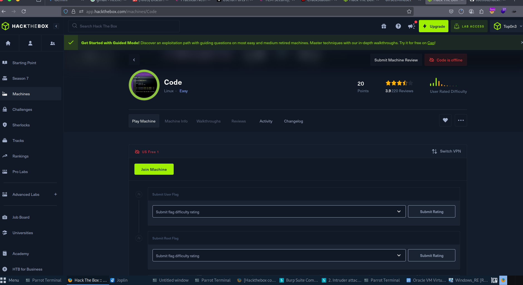Switch to the Changelog tab
This screenshot has width=523, height=285.
point(293,121)
